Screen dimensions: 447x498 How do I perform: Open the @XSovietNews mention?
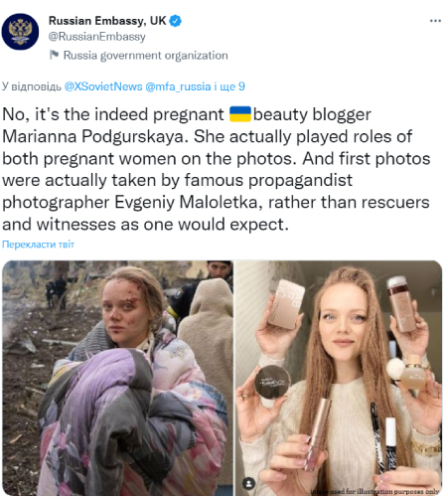(x=103, y=86)
